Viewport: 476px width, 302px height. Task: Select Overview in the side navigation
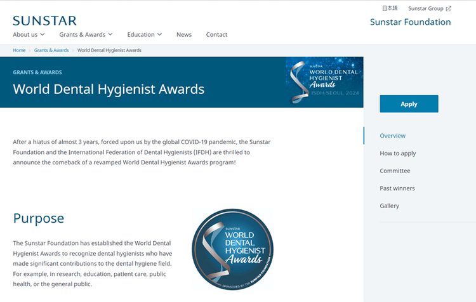coord(392,136)
